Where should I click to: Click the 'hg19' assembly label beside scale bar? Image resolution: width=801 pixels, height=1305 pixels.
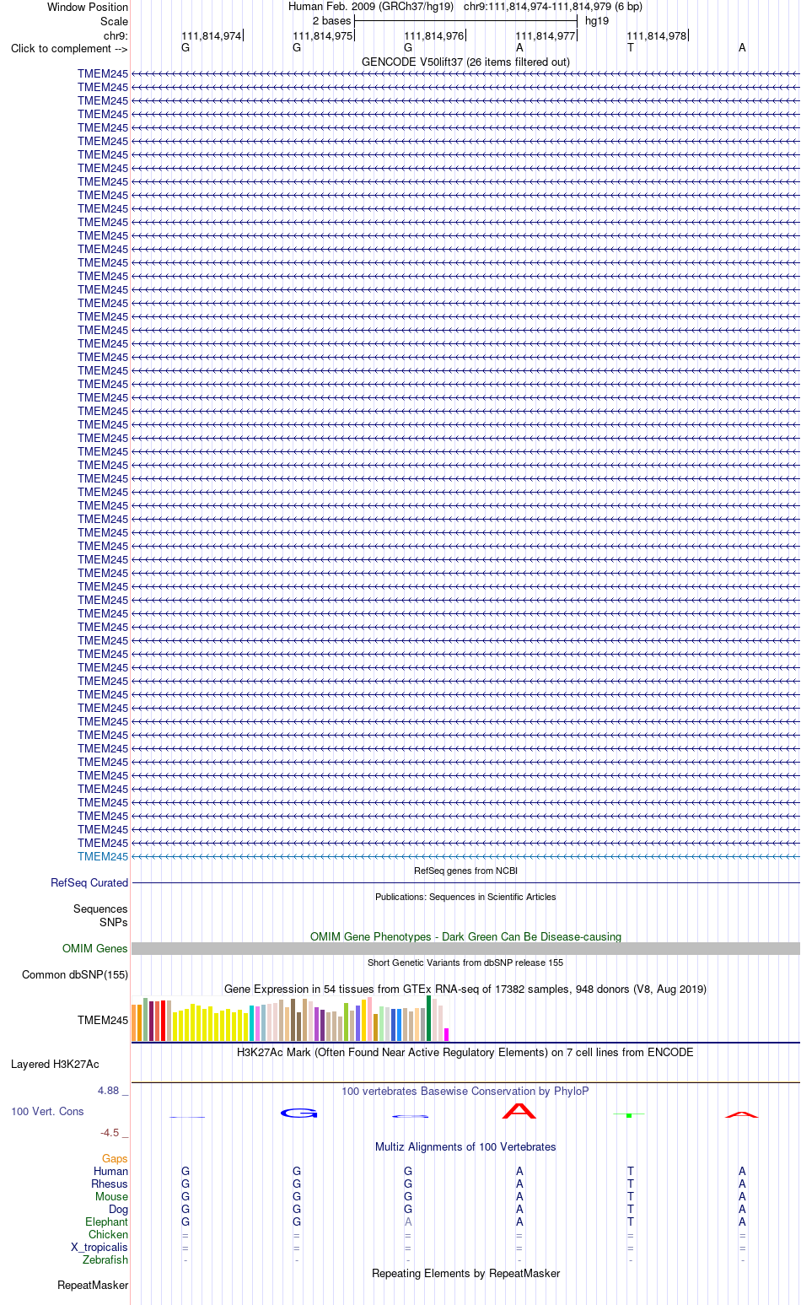(x=597, y=21)
